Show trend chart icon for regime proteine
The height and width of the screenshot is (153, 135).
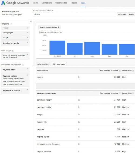(x=79, y=152)
